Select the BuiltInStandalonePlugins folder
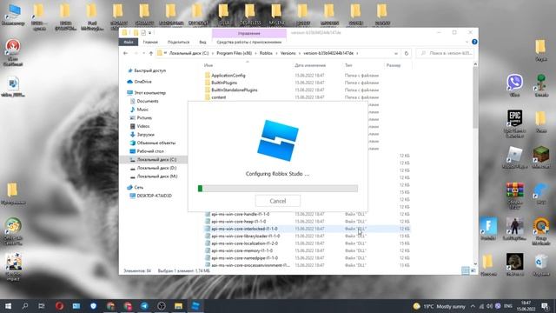The width and height of the screenshot is (556, 313). [x=235, y=90]
